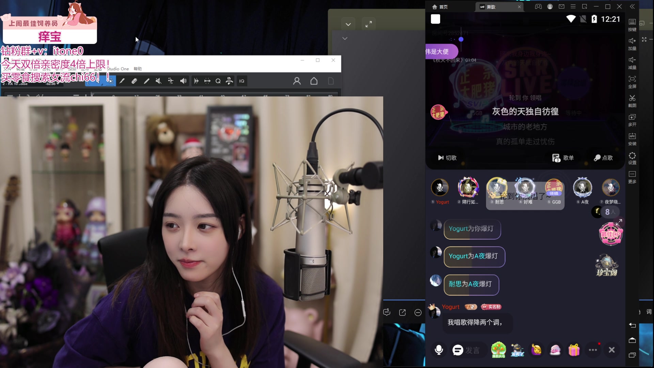Expand the chevron dropdown above video panel
Viewport: 654px width, 368px height.
(x=348, y=24)
